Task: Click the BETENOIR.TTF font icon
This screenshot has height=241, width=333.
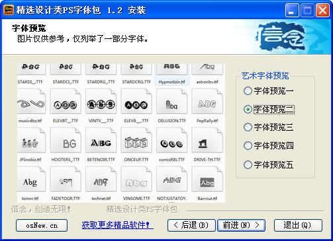Action: point(101,140)
